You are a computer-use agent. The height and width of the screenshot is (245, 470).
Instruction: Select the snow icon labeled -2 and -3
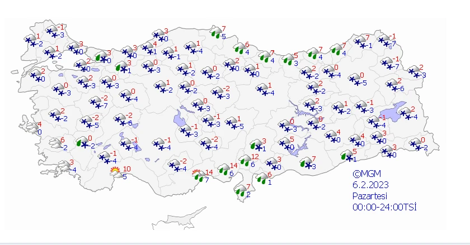tap(218, 93)
